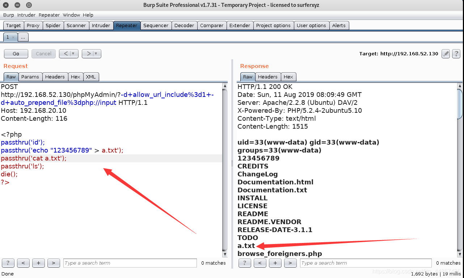The width and height of the screenshot is (464, 278).
Task: Switch to the Proxy tab
Action: 33,26
